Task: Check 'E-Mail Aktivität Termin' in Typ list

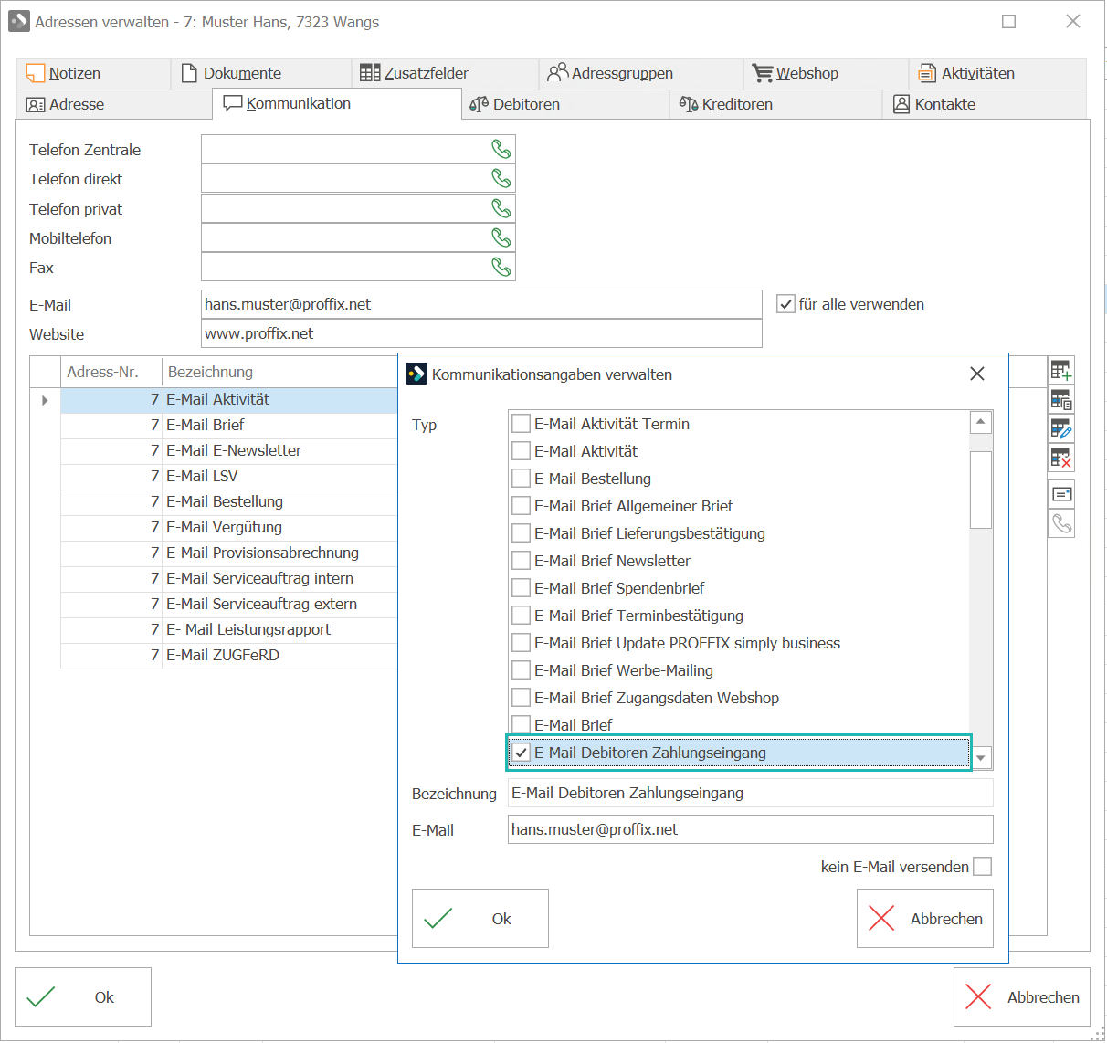Action: [522, 424]
